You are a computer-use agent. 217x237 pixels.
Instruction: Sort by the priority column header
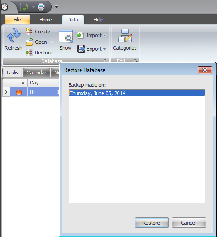pos(19,83)
